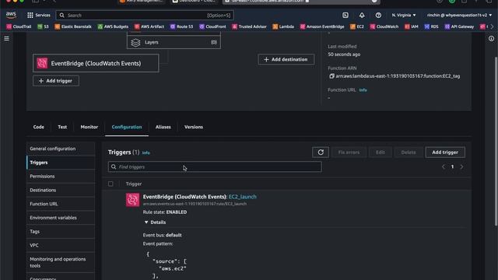Open CloudFront bookmark
The image size is (498, 280).
click(x=212, y=26)
